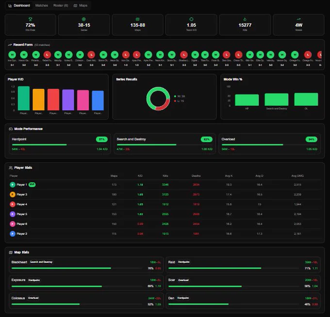Select the loss circle for Rebel Fo. match
Image resolution: width=330 pixels, height=317 pixels.
(x=47, y=55)
